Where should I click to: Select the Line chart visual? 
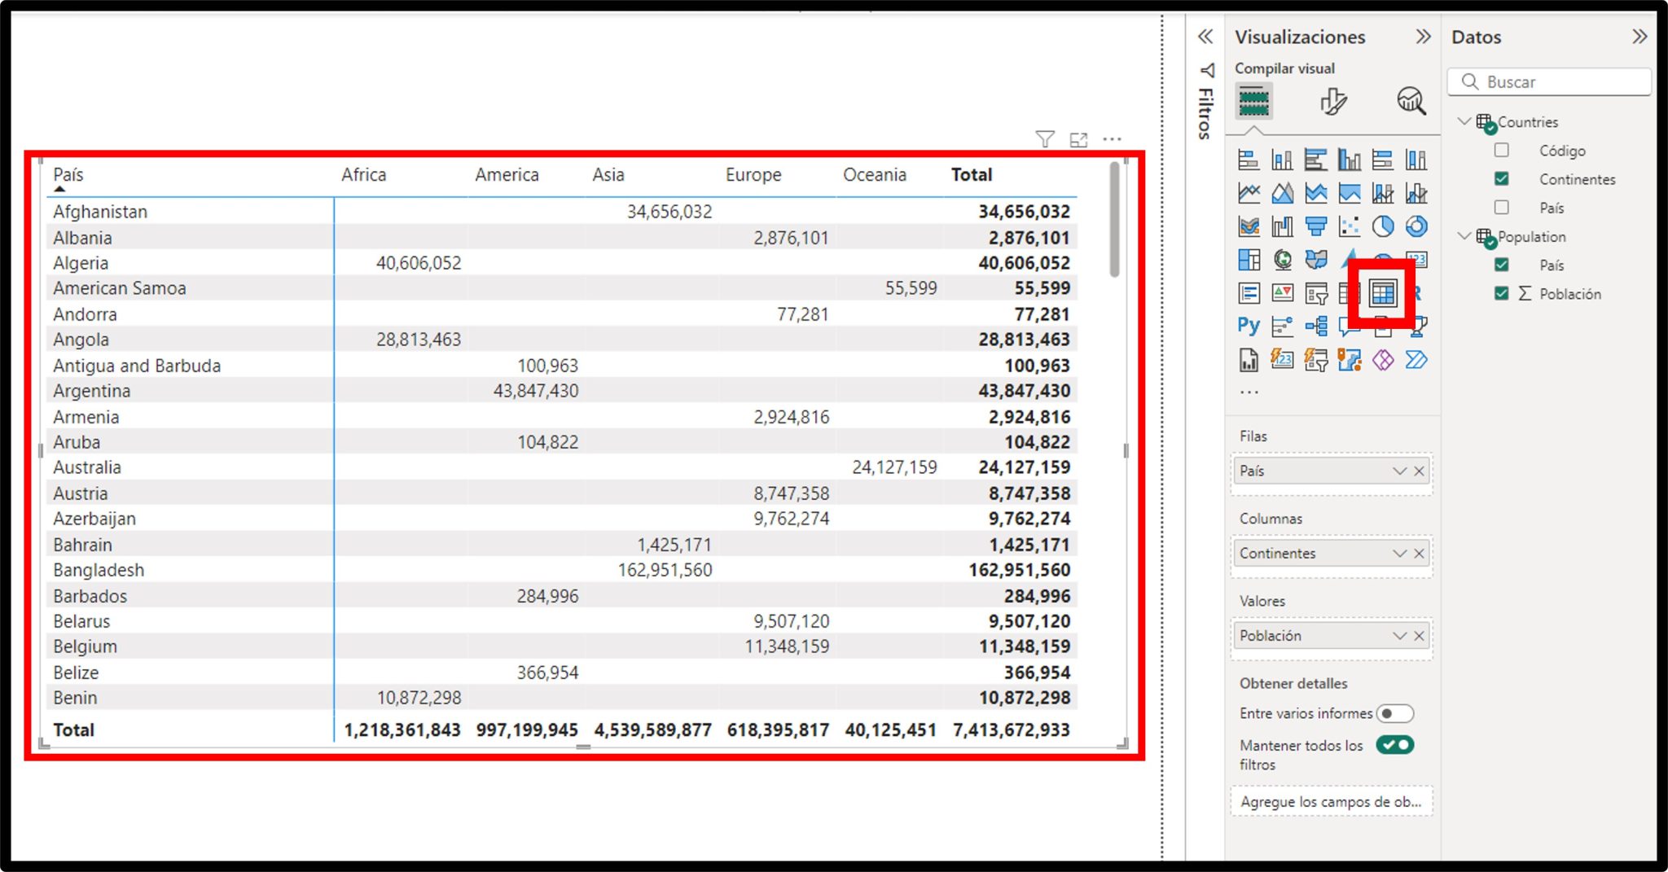[1249, 192]
